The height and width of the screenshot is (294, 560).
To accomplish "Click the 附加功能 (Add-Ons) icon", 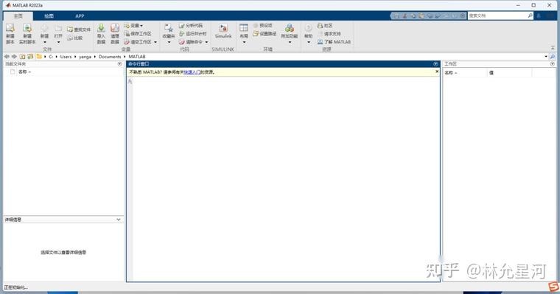I will [290, 28].
